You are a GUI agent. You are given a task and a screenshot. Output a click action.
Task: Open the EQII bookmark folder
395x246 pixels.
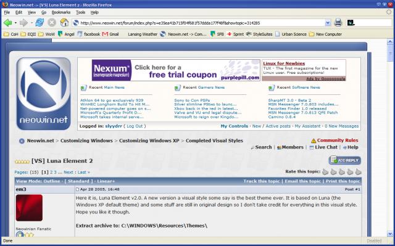tap(28, 34)
